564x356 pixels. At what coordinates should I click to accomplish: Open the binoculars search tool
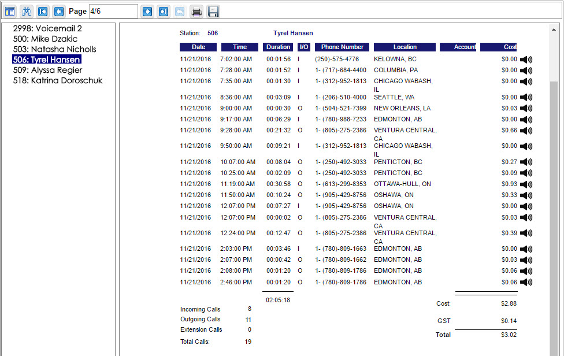[x=26, y=12]
